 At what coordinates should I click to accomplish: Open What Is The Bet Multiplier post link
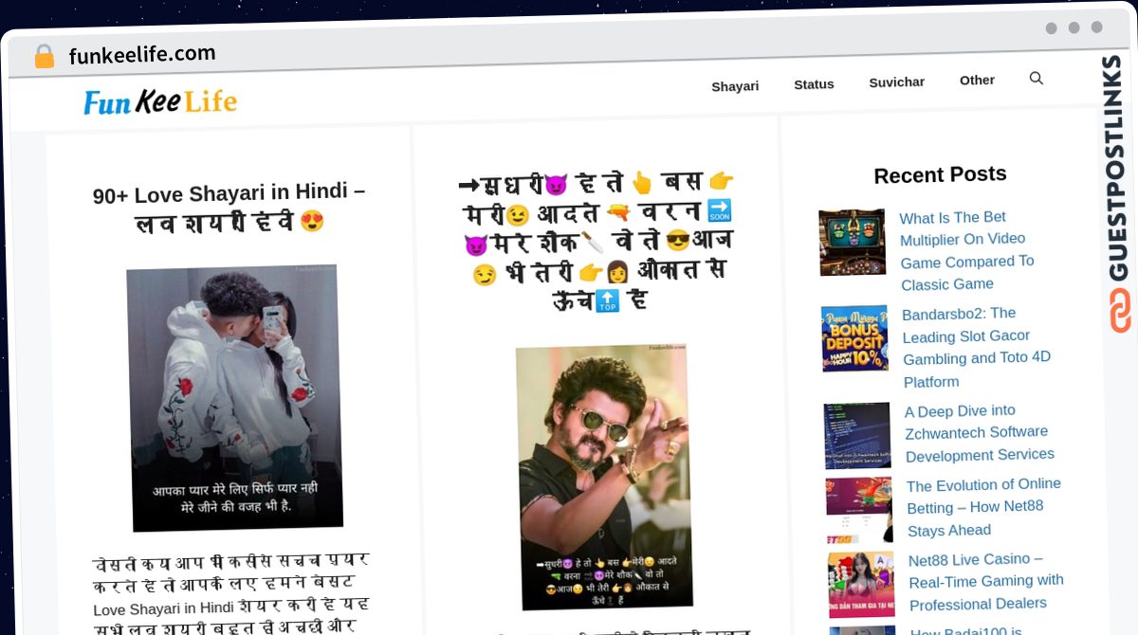tap(966, 250)
